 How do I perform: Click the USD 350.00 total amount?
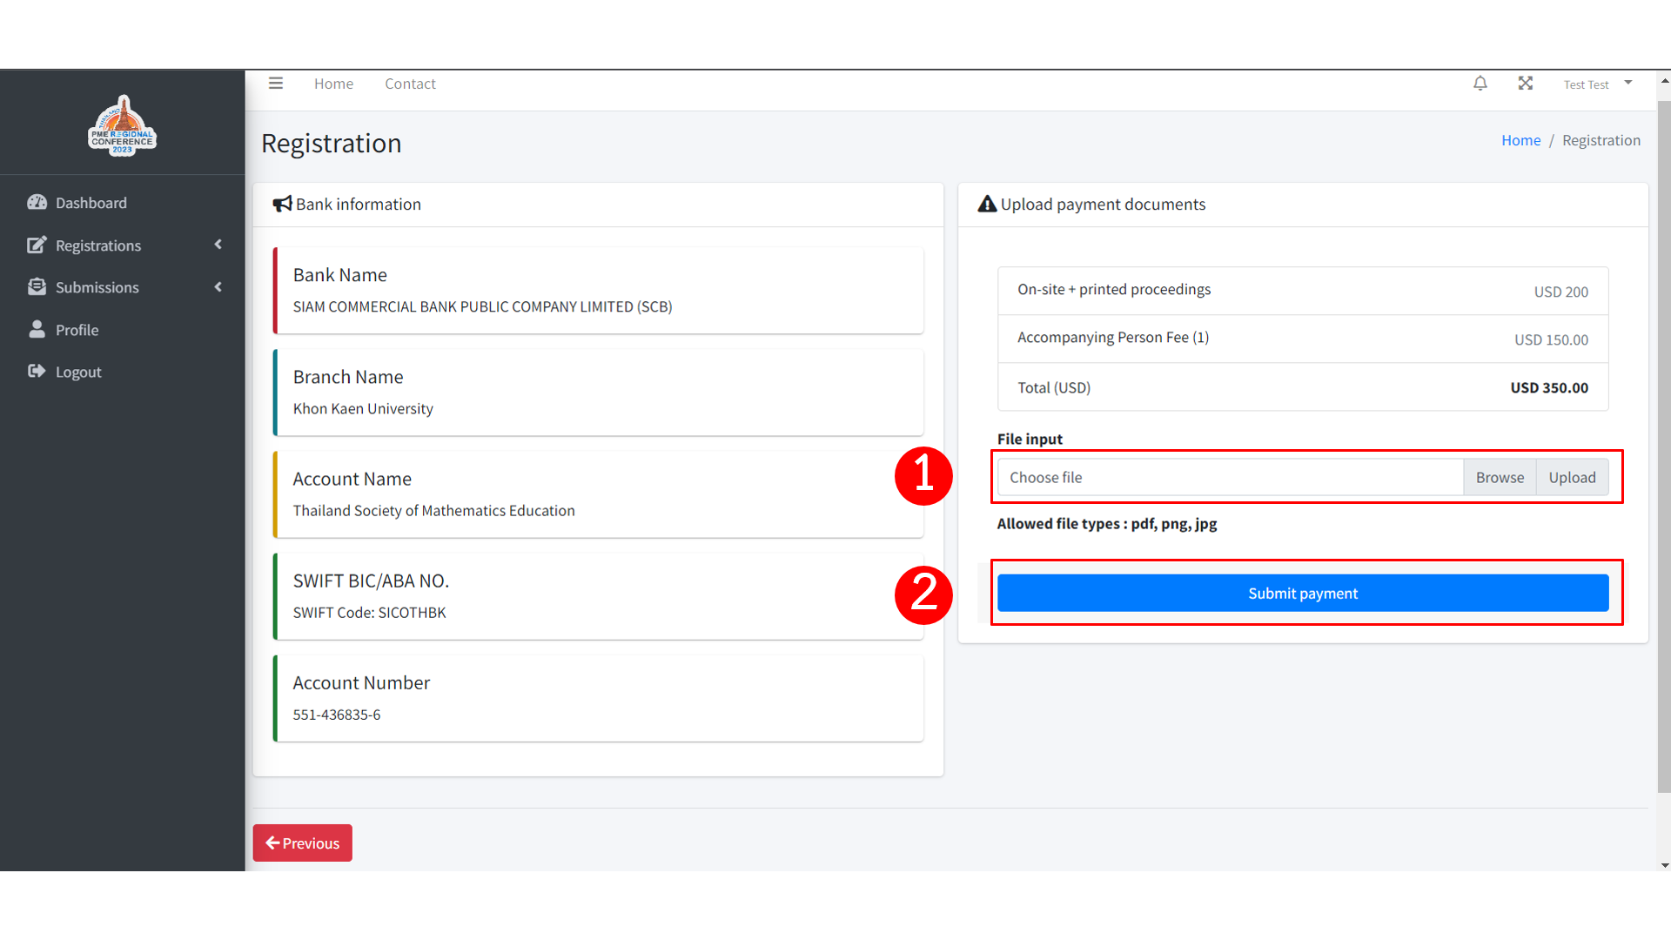click(1548, 387)
